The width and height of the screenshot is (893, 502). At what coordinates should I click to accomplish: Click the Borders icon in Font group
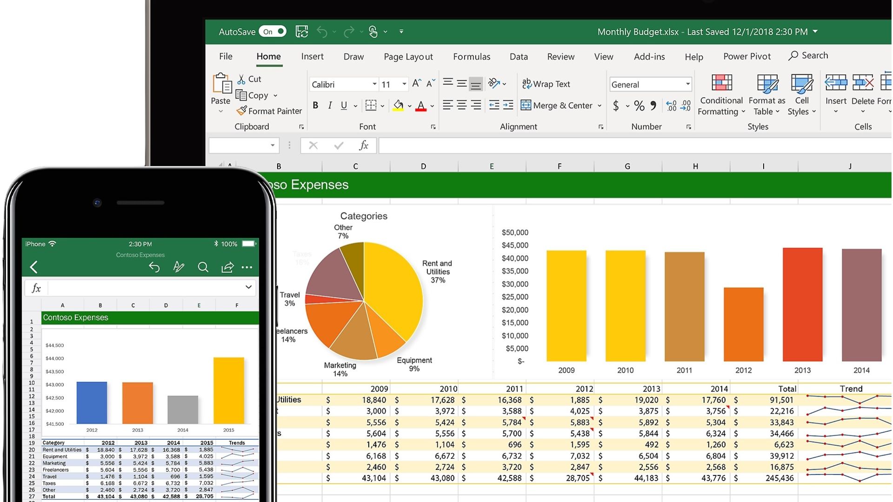pos(371,106)
